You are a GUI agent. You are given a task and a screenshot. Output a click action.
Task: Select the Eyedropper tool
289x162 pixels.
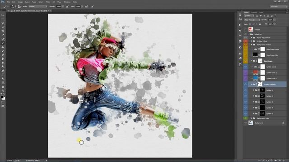coord(3,35)
